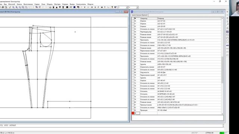Click the plus icon in the right sidebar
Screen dimensions: 239x134
[227, 12]
